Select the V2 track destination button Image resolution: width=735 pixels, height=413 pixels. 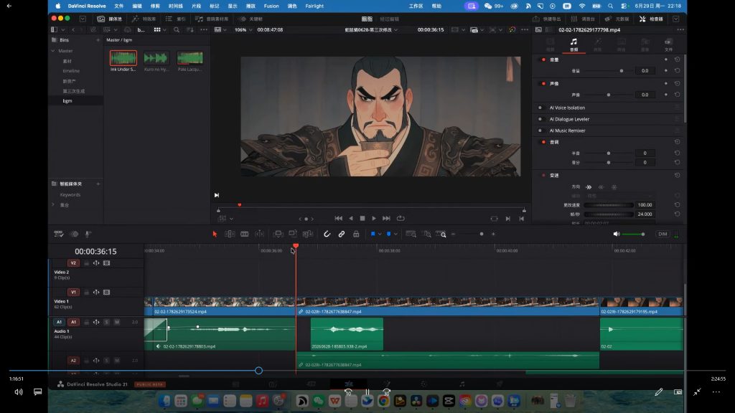pyautogui.click(x=73, y=263)
